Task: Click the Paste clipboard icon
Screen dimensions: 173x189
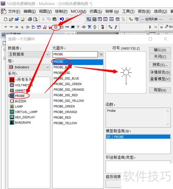Action: [x=55, y=19]
